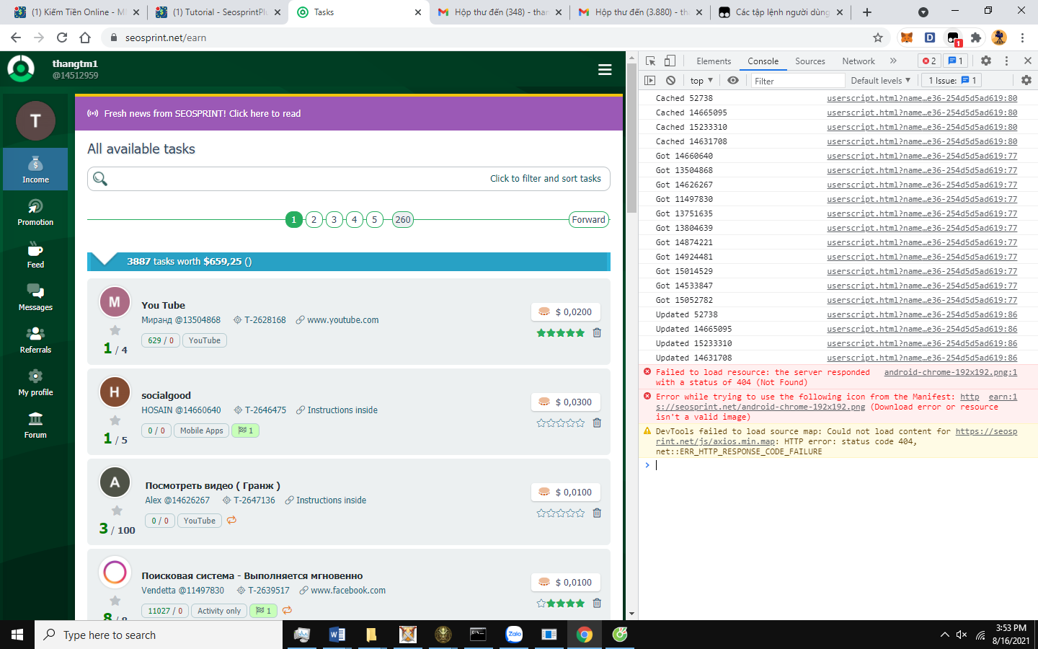Click the You Tube task rating stars
Viewport: 1038px width, 649px height.
click(561, 332)
